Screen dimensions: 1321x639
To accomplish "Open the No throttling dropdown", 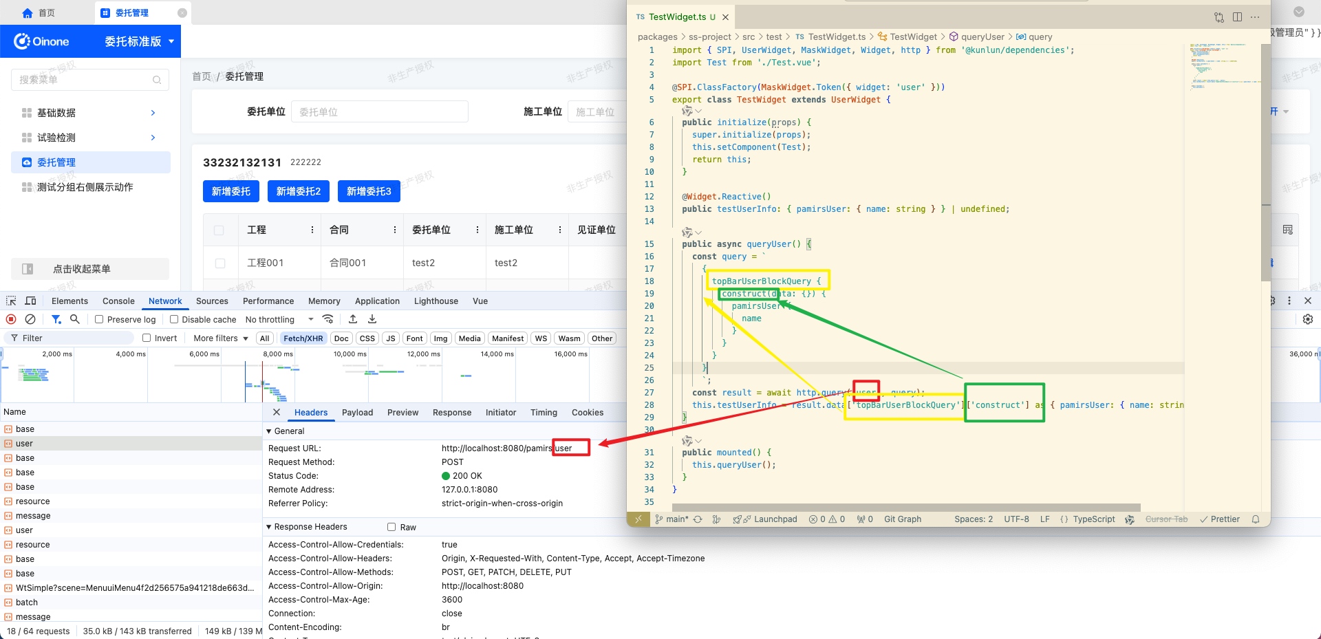I will (x=279, y=319).
